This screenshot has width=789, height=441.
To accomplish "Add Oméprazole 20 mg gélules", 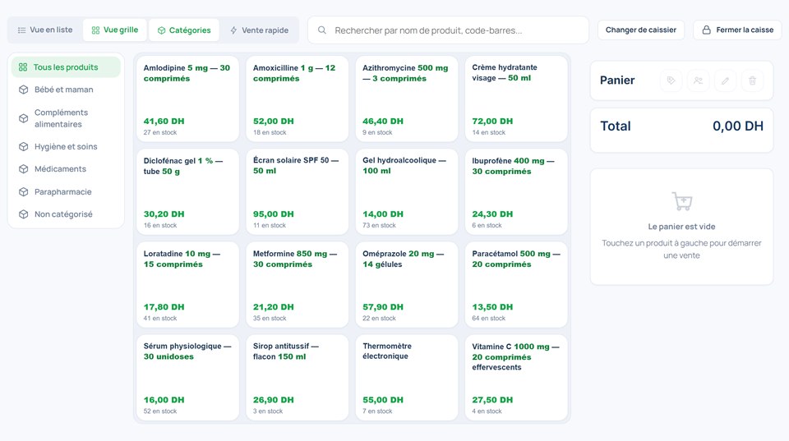I will (x=407, y=285).
